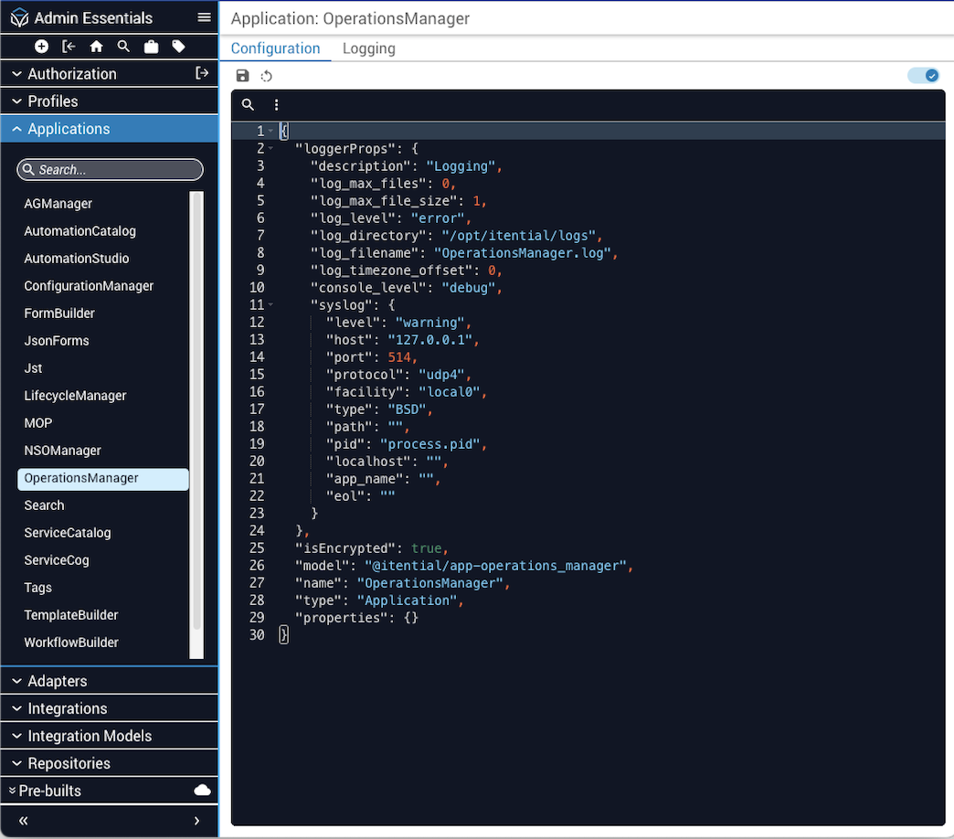The height and width of the screenshot is (839, 954).
Task: Open search in the JSON editor
Action: (x=248, y=105)
